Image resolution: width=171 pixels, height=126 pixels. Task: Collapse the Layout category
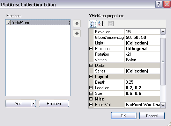pos(91,77)
